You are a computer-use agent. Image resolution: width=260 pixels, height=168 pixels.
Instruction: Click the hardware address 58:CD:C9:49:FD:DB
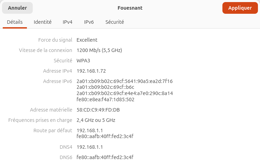(x=98, y=110)
